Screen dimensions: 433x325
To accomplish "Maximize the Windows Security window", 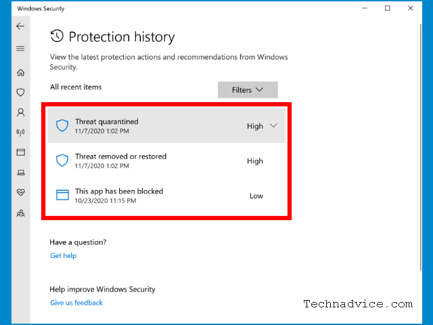I will 388,8.
